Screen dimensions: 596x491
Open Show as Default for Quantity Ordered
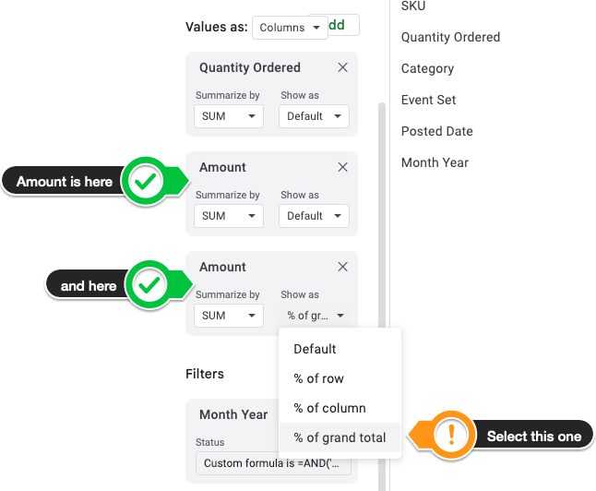pos(314,116)
